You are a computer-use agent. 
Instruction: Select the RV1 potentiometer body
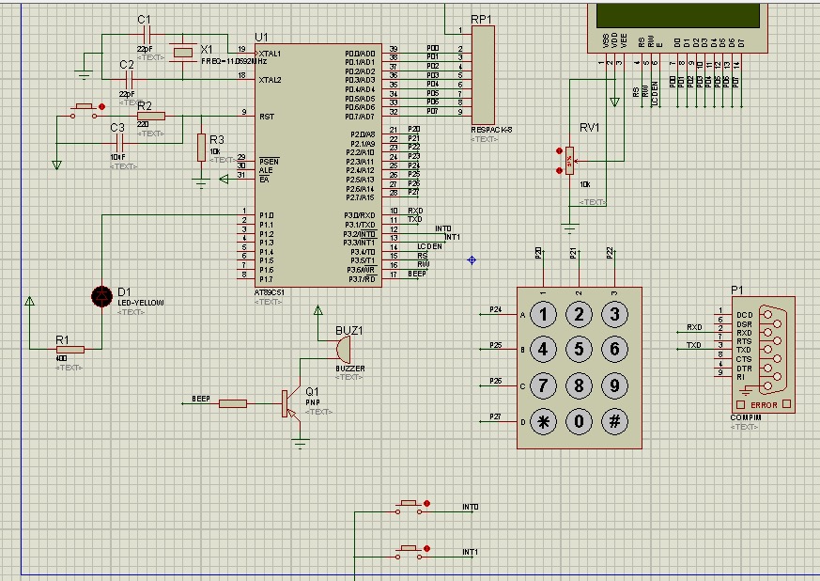point(570,161)
